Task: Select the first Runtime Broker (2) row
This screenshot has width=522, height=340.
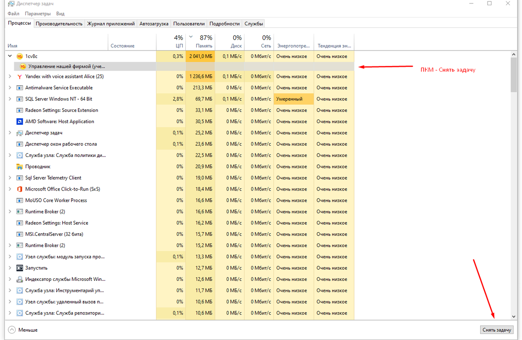Action: pyautogui.click(x=181, y=212)
